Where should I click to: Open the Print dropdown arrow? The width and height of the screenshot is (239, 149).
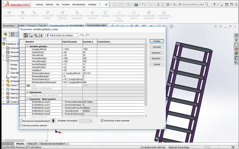click(x=139, y=4)
